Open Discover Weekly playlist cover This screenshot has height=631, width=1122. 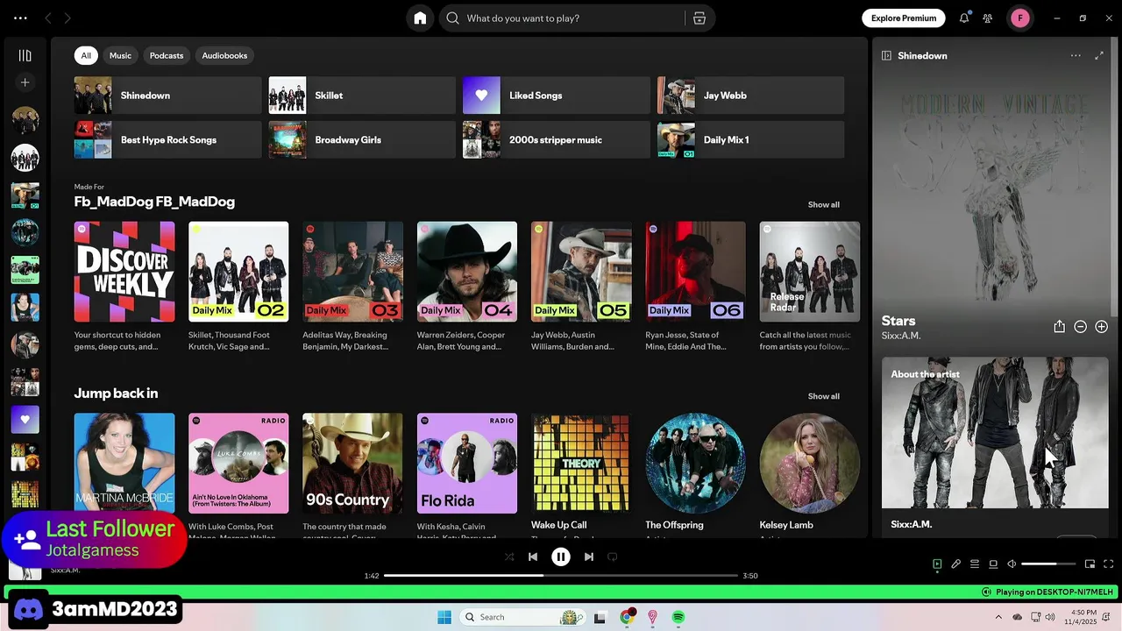[124, 272]
